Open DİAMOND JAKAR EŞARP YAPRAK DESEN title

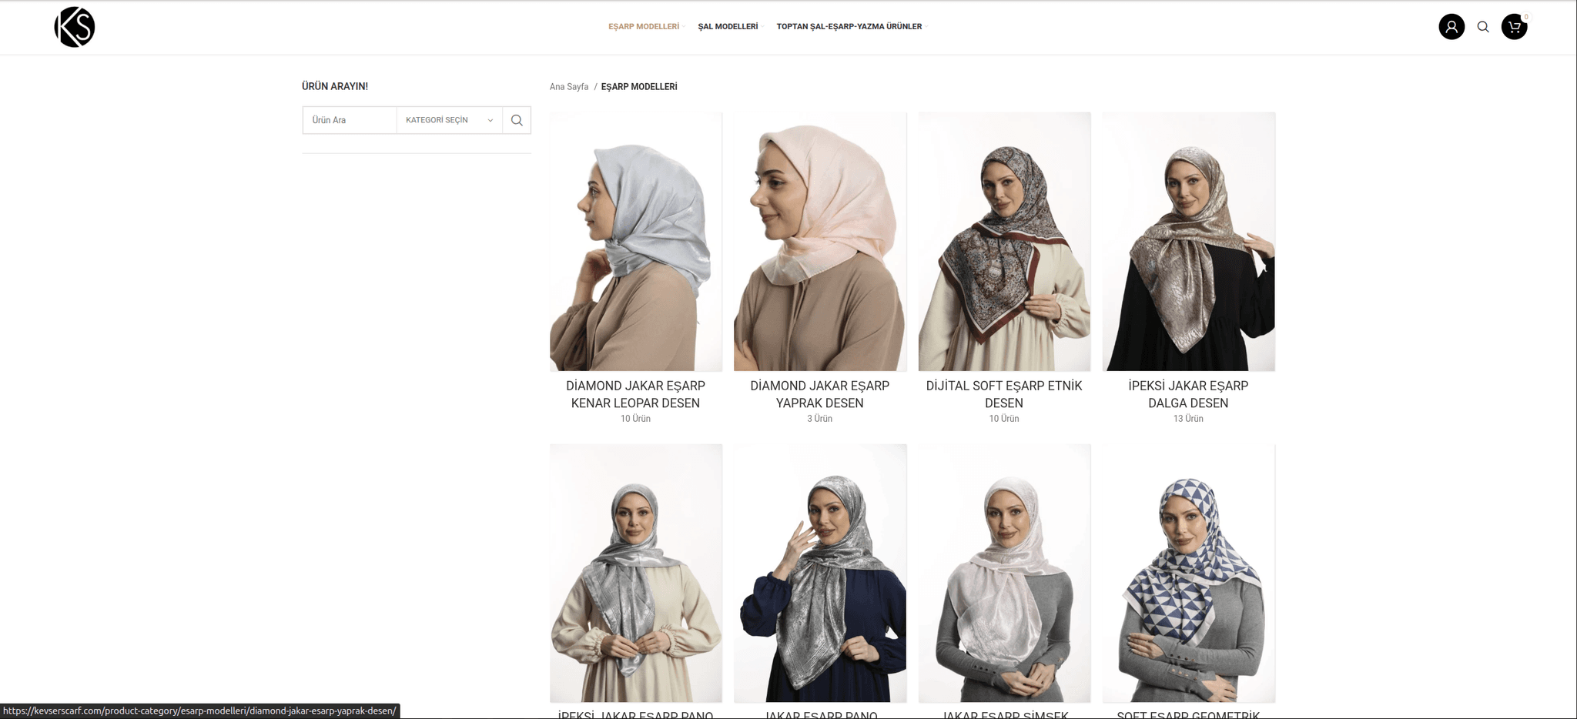pos(819,394)
